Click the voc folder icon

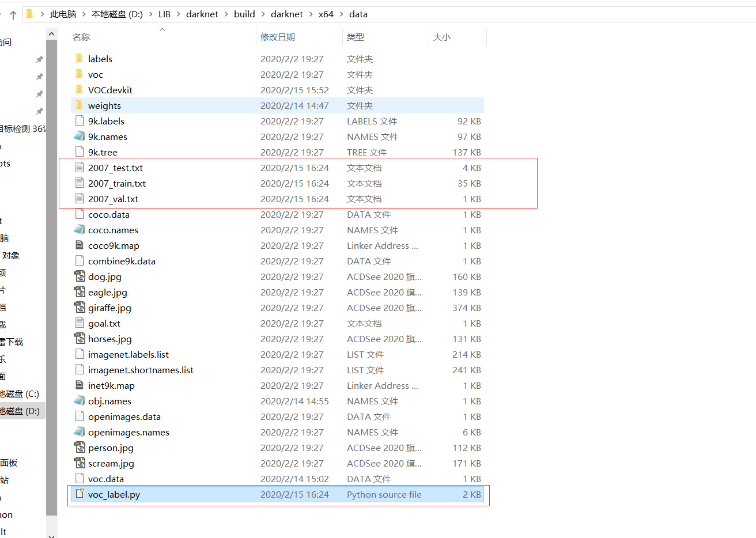tap(80, 74)
